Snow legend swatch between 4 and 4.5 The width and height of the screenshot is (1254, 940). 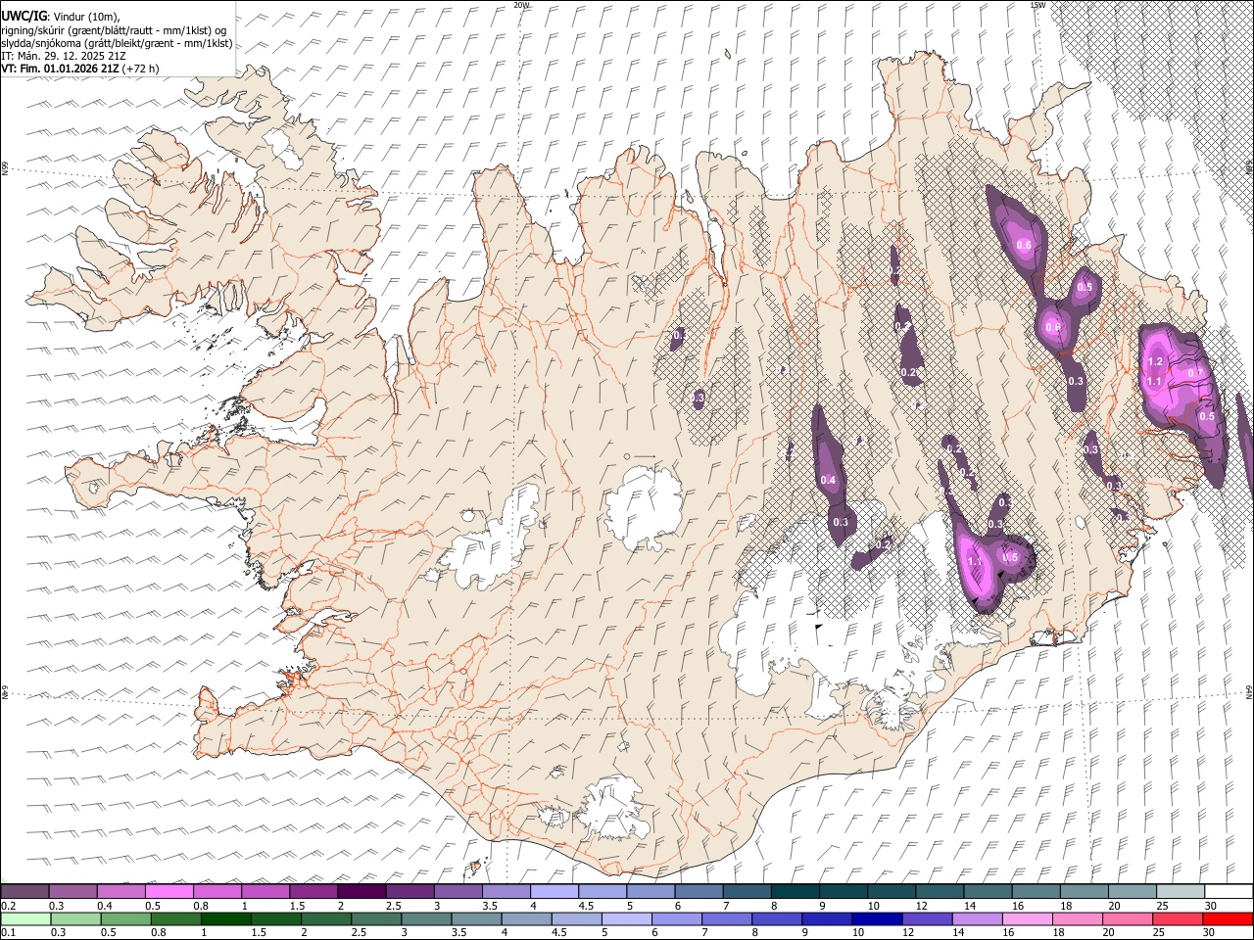pos(555,892)
